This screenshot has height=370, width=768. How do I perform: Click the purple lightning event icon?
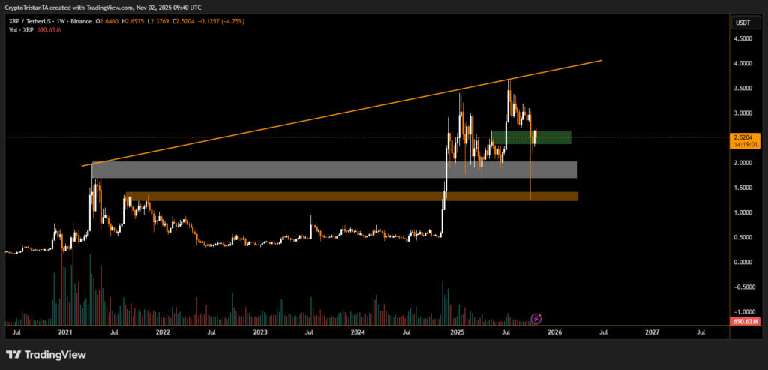(535, 319)
